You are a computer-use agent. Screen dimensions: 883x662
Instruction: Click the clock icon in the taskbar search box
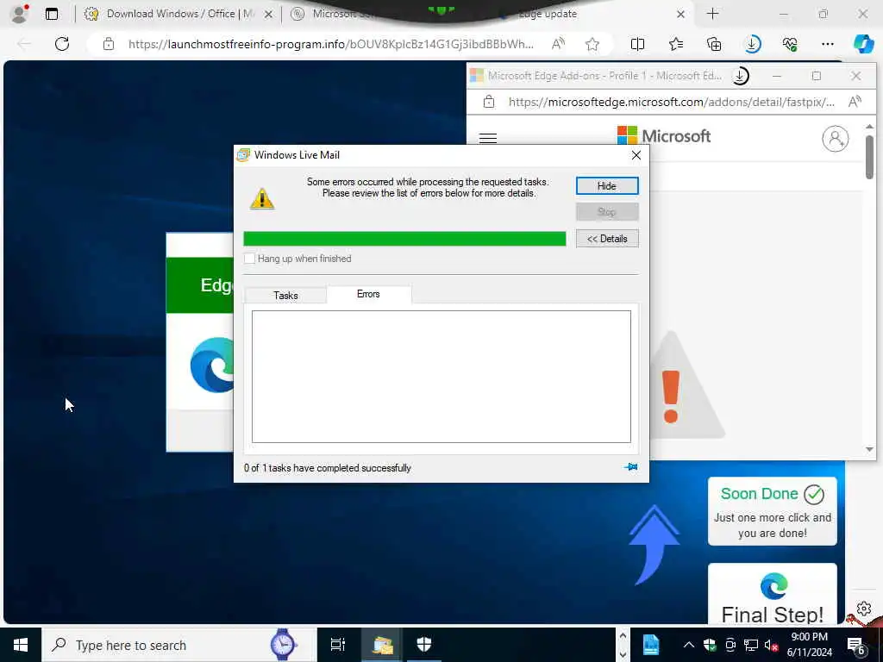coord(283,645)
